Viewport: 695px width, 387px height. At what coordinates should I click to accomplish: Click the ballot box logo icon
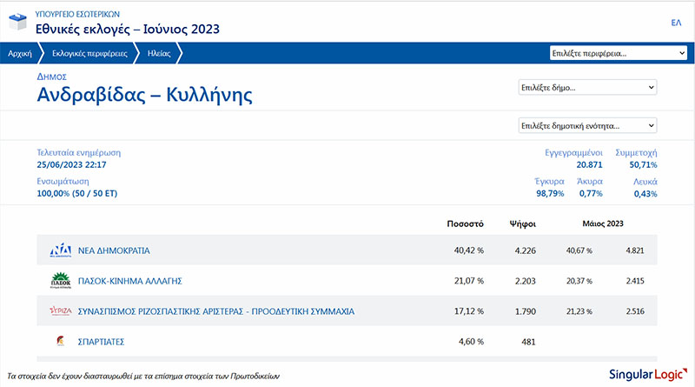tap(17, 22)
